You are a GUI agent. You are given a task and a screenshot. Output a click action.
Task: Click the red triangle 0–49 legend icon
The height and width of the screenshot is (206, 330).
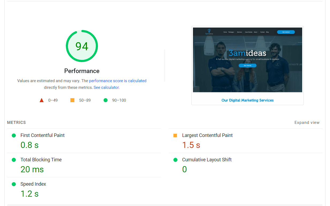point(41,100)
